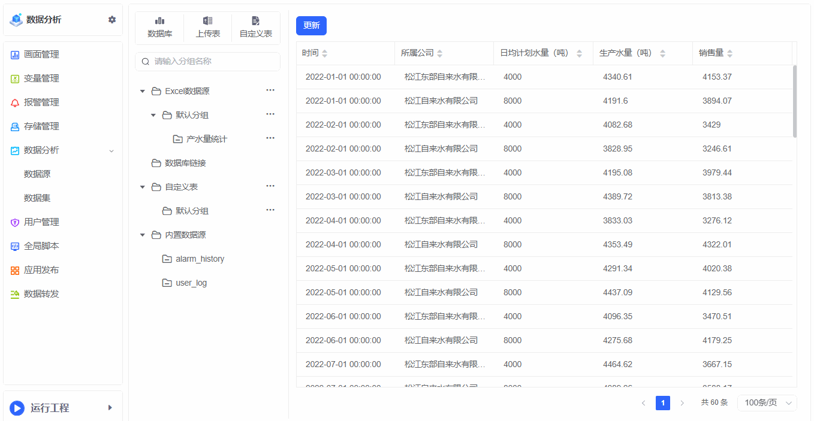Click the 画面管理 sidebar icon
This screenshot has height=421, width=814.
coord(15,55)
